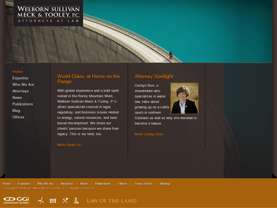The image size is (277, 208).
Task: Click the wind turbine icon in footer
Action: click(x=41, y=200)
